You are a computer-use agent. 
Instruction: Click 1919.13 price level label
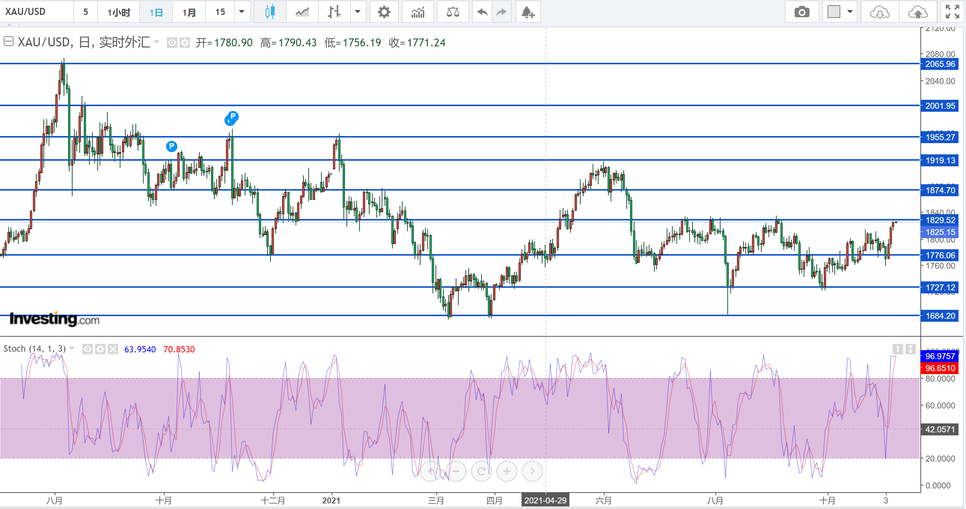point(940,161)
